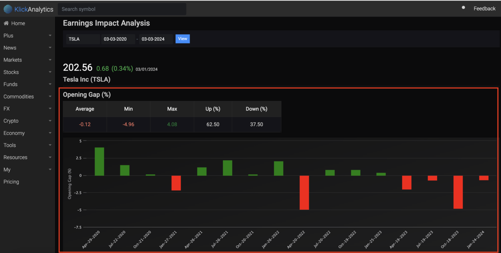Expand the News menu arrow
The height and width of the screenshot is (253, 501).
pyautogui.click(x=50, y=47)
